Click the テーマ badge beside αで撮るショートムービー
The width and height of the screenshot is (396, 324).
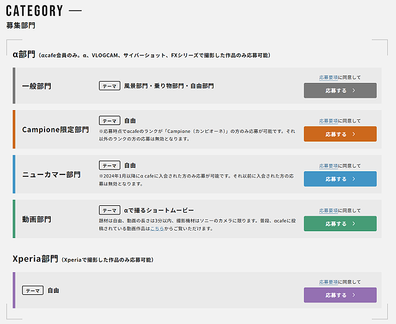[109, 210]
